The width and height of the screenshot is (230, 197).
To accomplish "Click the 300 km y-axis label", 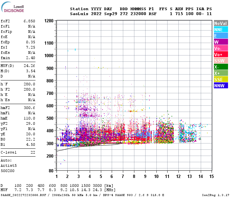I will click(50, 143).
